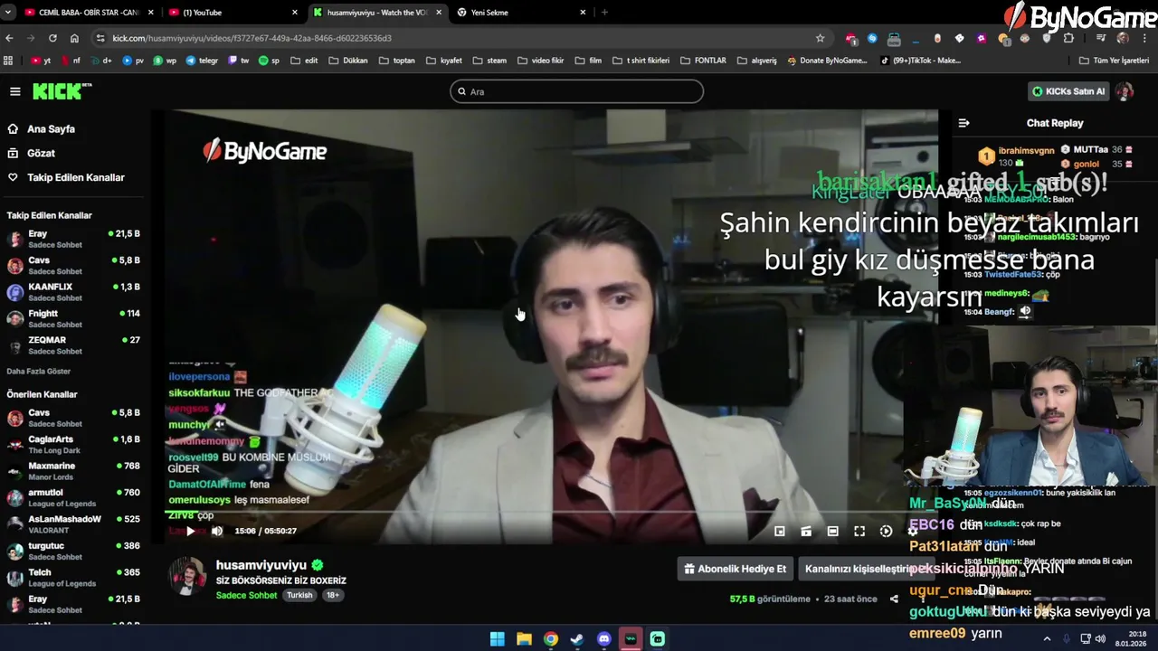Click the Turkish language tag
The image size is (1158, 651).
pyautogui.click(x=299, y=595)
